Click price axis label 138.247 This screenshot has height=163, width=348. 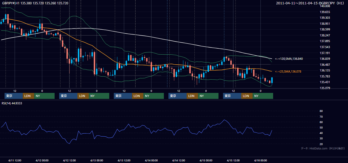325,35
